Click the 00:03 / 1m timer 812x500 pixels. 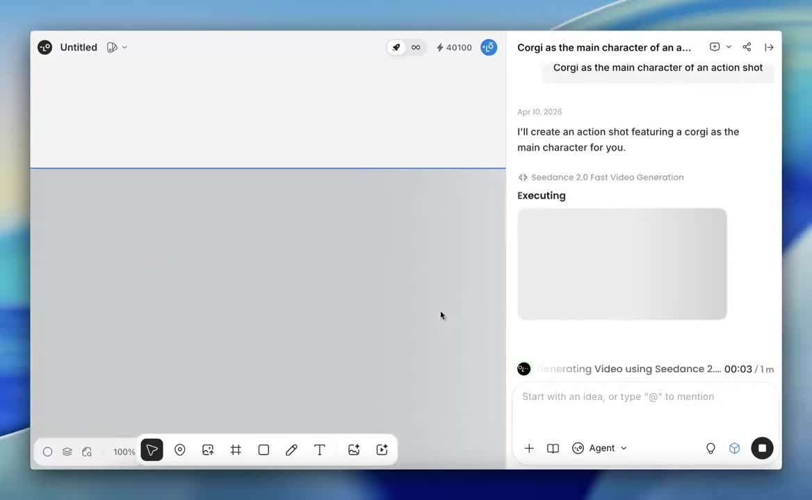749,369
